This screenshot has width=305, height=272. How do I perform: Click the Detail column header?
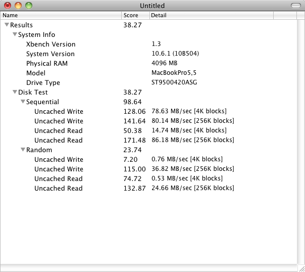tap(212, 15)
